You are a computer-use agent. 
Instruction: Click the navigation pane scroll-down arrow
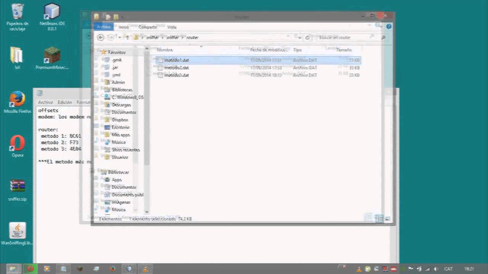pyautogui.click(x=146, y=212)
